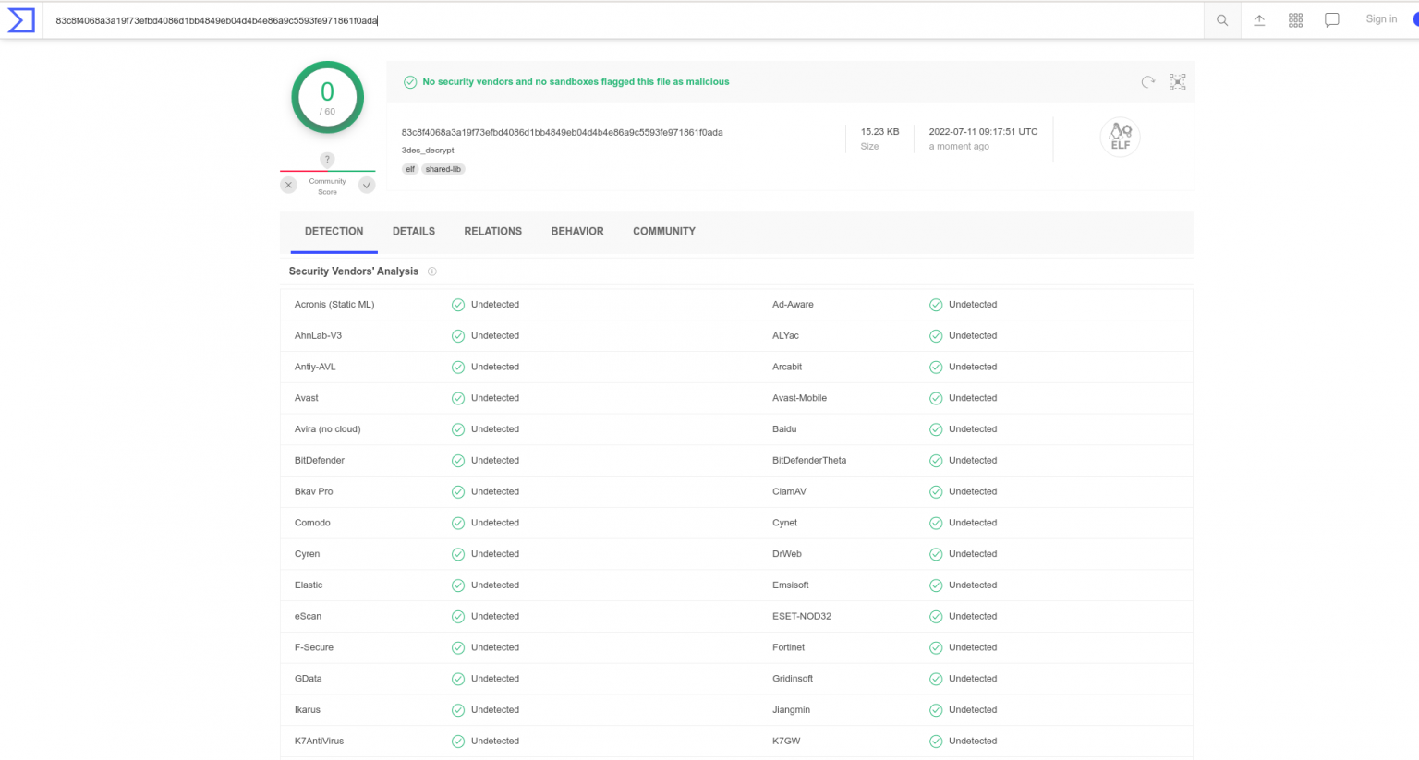Click the Baidu Undetected check icon

tap(936, 429)
